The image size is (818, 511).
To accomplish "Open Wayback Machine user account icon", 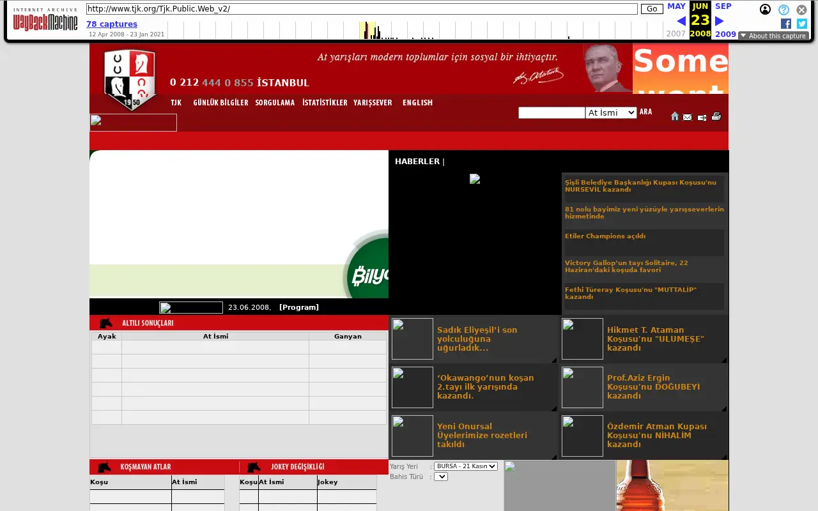I will [x=765, y=10].
